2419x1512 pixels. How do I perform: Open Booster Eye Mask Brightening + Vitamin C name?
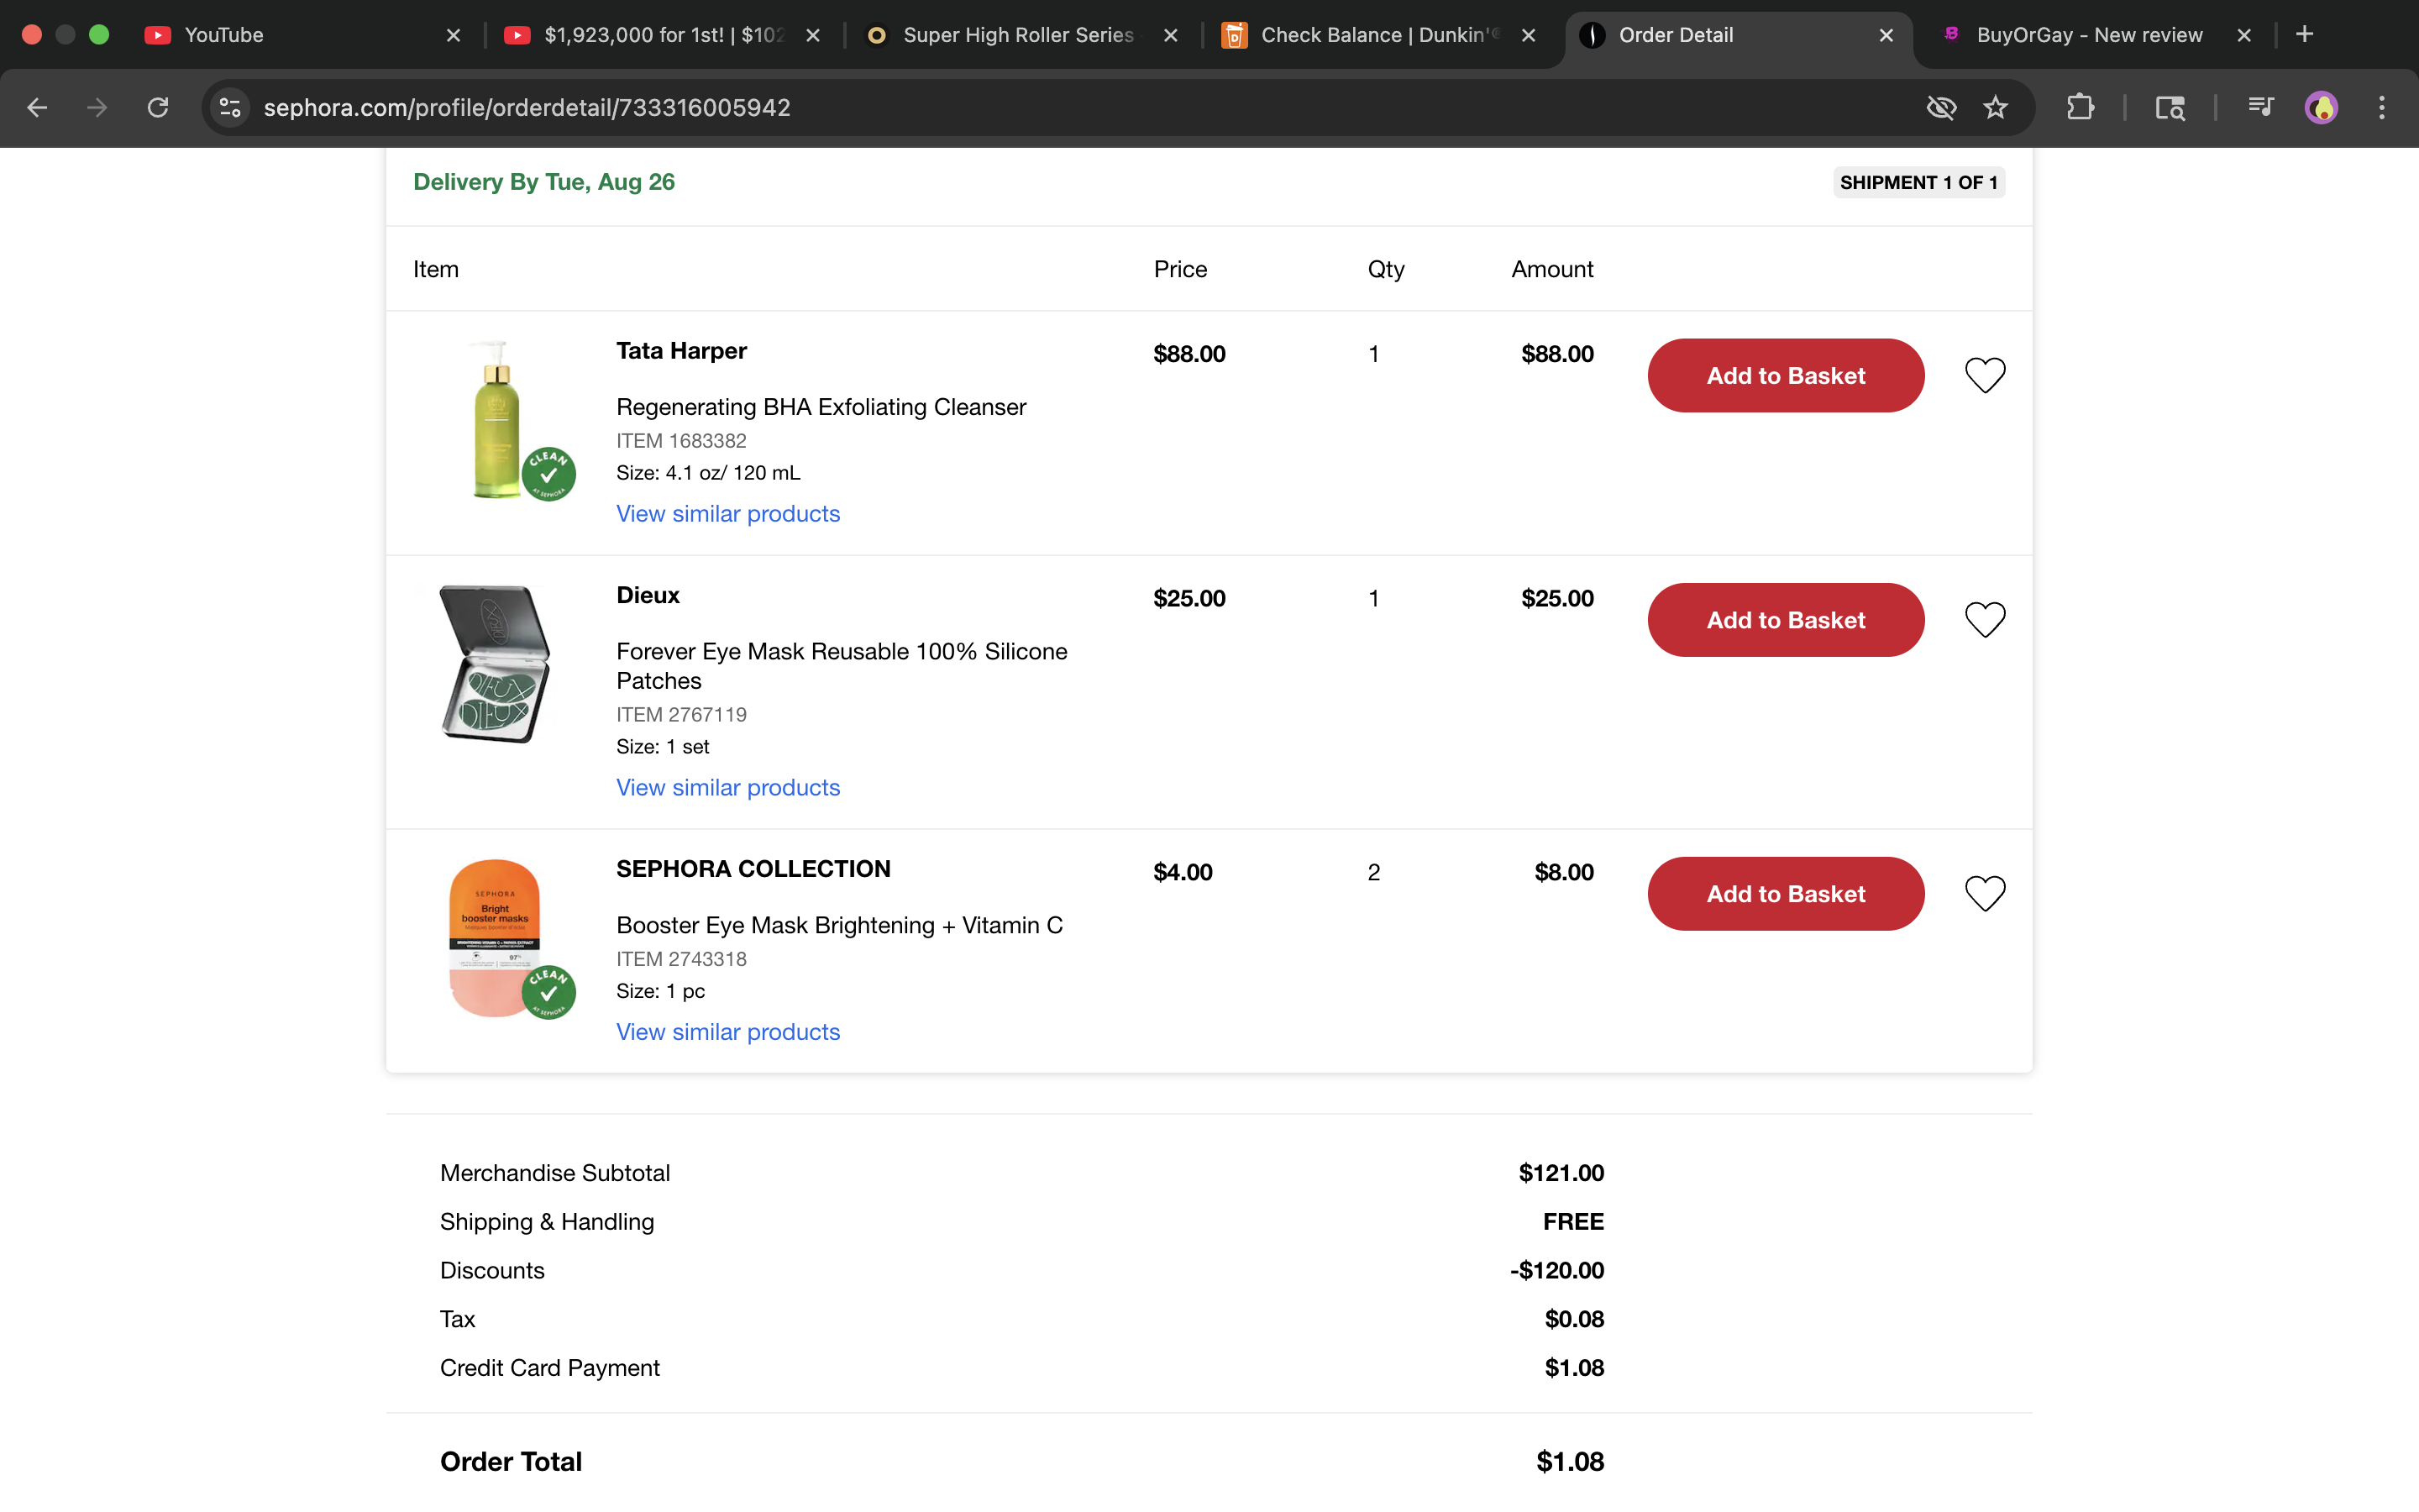click(840, 925)
